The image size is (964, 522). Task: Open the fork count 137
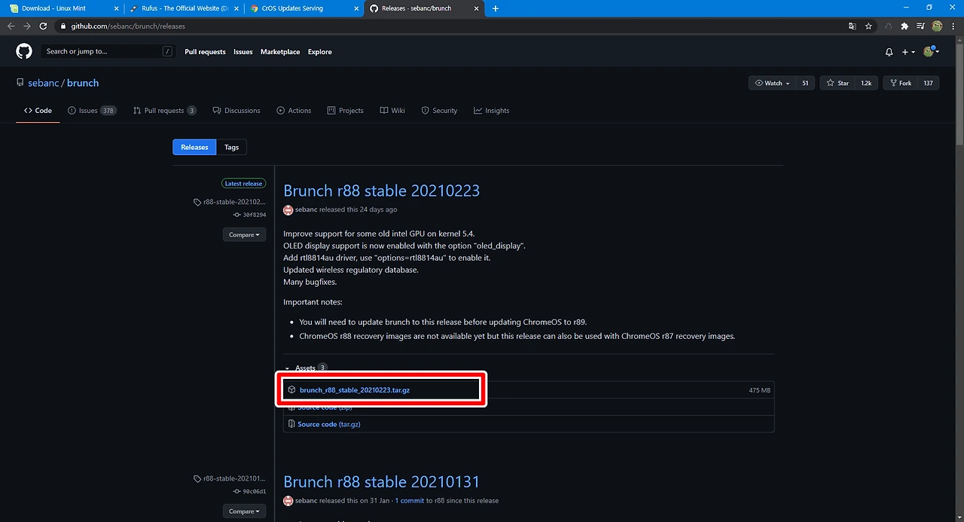pyautogui.click(x=928, y=83)
